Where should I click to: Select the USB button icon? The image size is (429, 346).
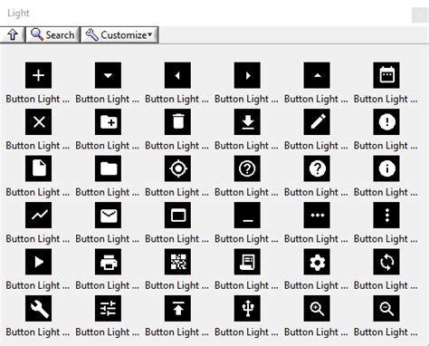(247, 308)
